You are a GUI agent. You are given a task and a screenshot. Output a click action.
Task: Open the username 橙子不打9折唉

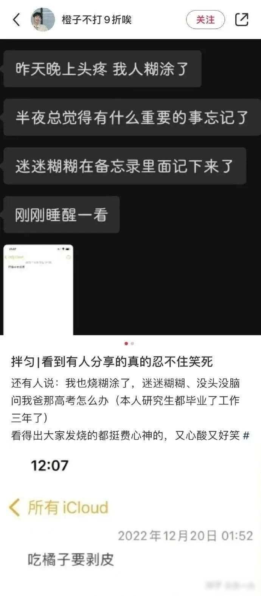point(96,20)
